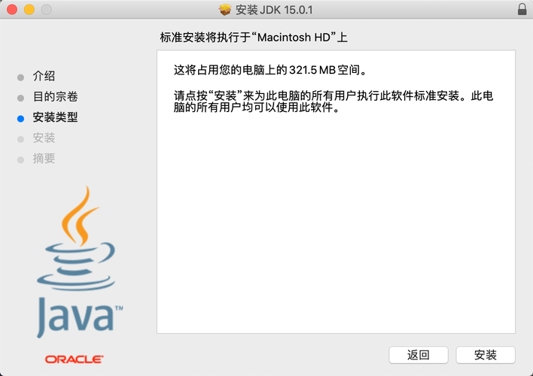This screenshot has width=533, height=376.
Task: Select the dimmed 安装 step in sidebar
Action: point(44,138)
